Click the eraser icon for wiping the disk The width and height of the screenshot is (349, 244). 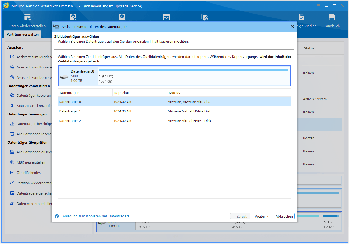pyautogui.click(x=12, y=124)
